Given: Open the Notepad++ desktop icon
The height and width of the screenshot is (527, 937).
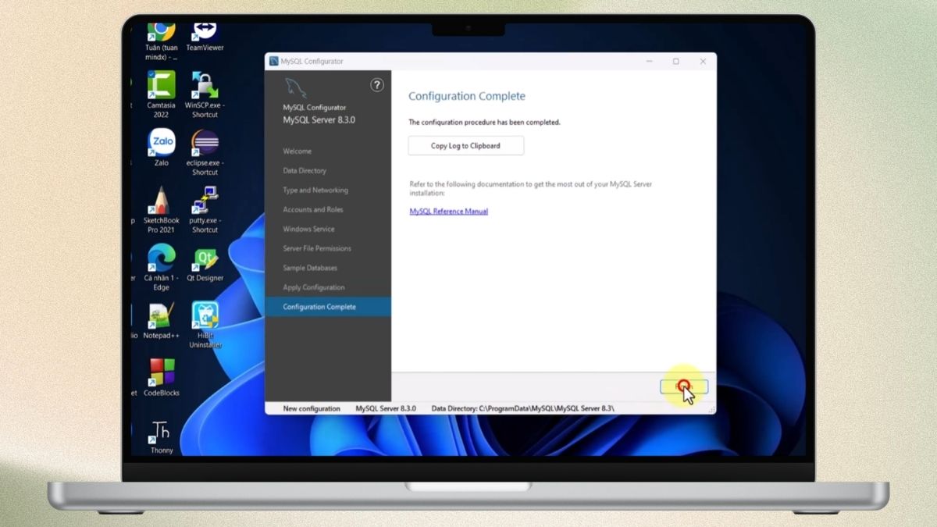Looking at the screenshot, I should point(161,315).
